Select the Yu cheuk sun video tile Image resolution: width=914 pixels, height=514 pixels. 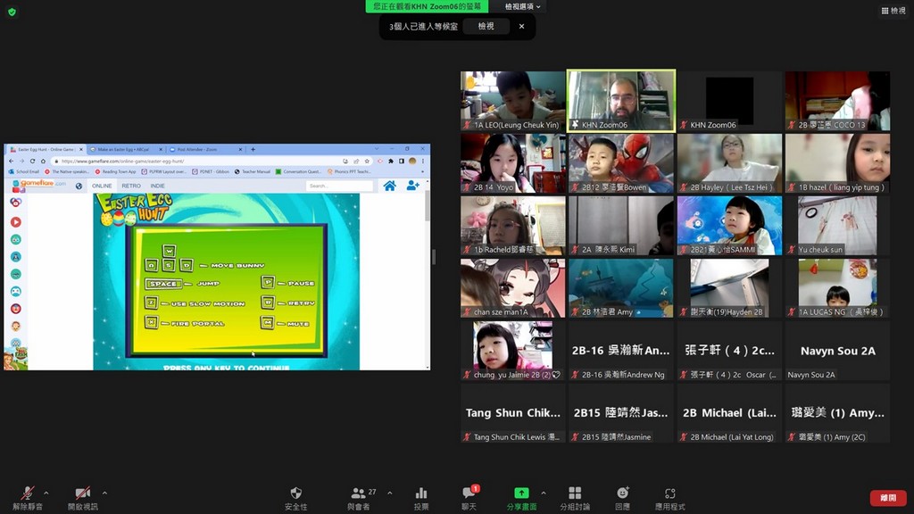click(x=837, y=226)
